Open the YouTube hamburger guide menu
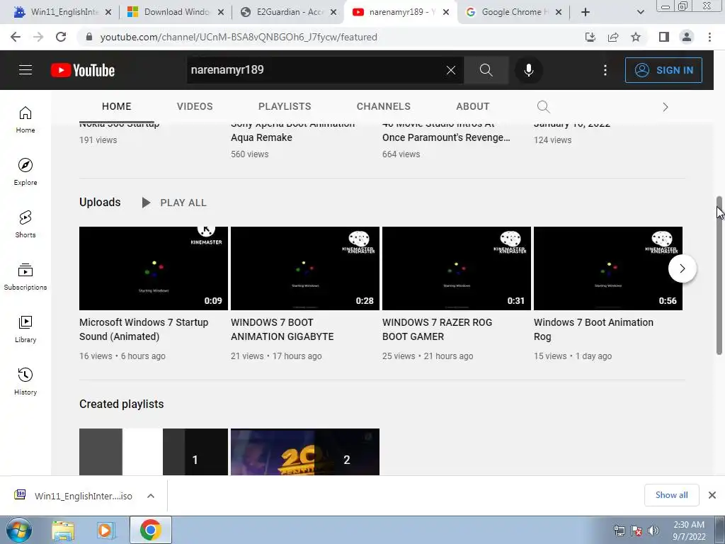Screen dimensions: 725x544 25,70
